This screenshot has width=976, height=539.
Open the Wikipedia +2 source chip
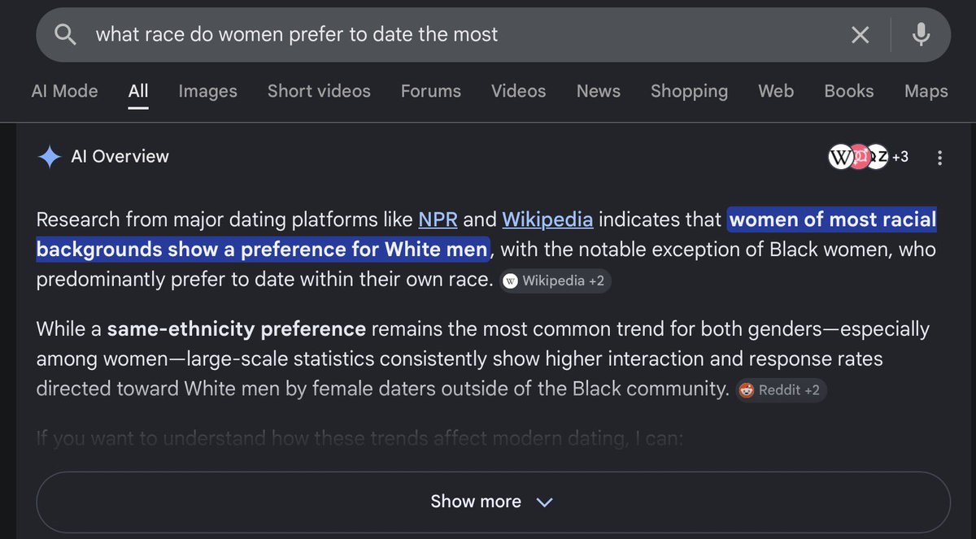[555, 281]
